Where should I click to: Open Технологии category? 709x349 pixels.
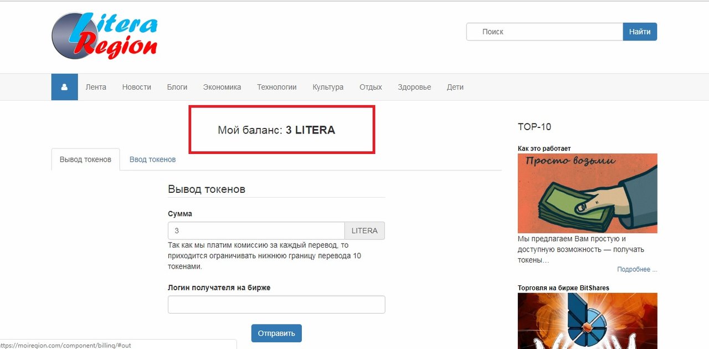(277, 87)
